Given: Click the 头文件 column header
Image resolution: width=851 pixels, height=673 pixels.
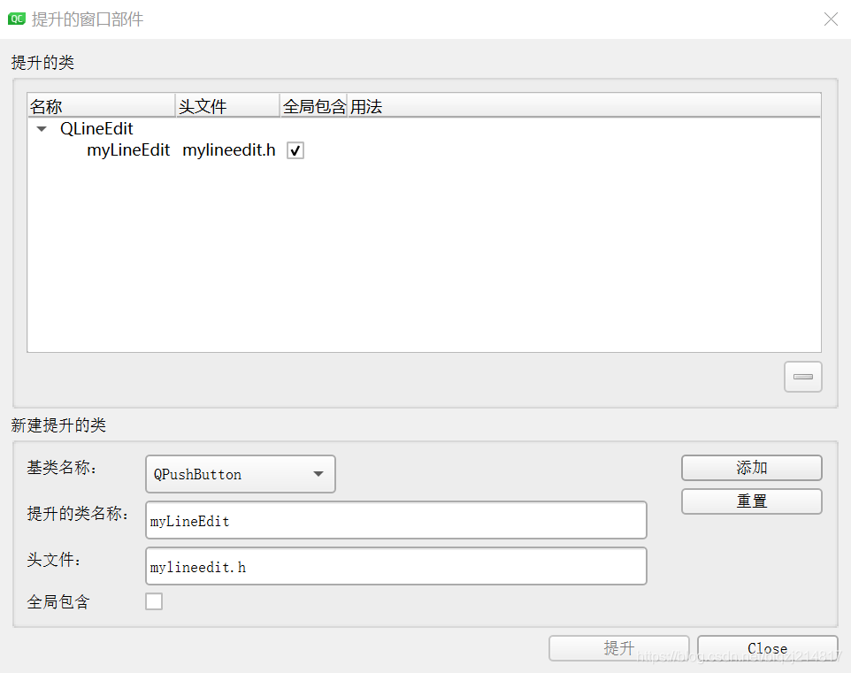Looking at the screenshot, I should 228,106.
